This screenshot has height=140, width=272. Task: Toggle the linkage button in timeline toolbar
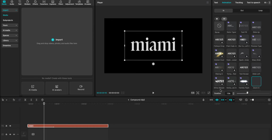pyautogui.click(x=223, y=100)
